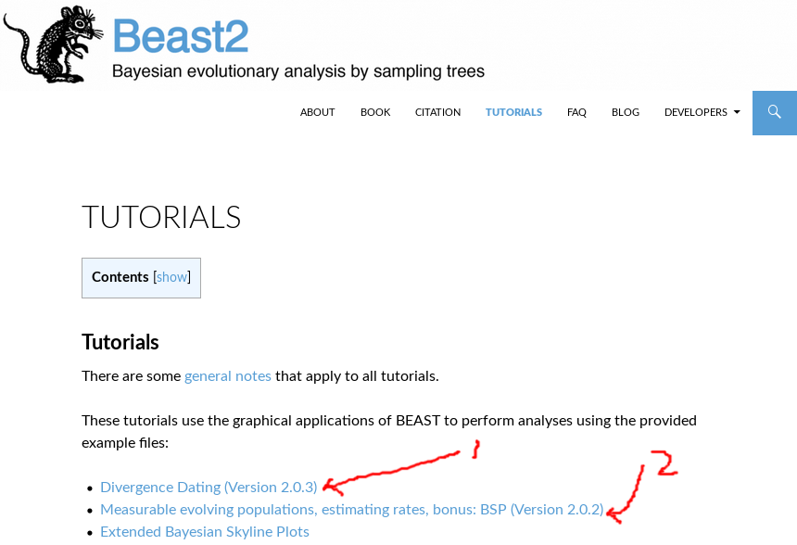This screenshot has width=797, height=545.
Task: Expand the Developers dropdown arrow
Action: tap(737, 112)
